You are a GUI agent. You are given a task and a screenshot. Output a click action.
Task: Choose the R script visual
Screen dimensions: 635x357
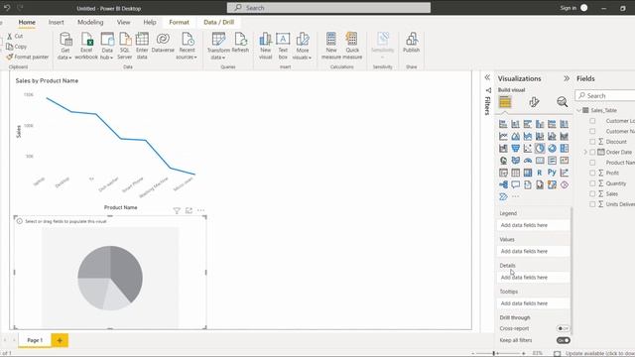click(540, 173)
